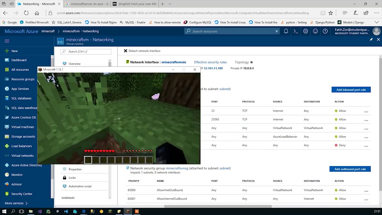Open menu for the Deny rule
The height and width of the screenshot is (215, 382).
[366, 146]
